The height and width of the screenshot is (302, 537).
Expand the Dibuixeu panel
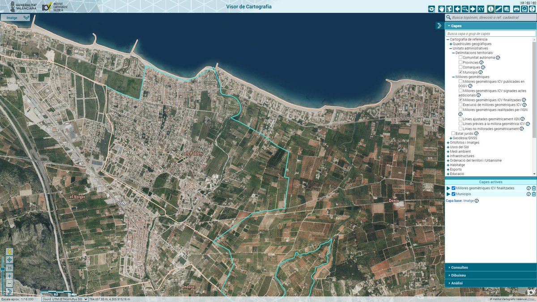pyautogui.click(x=490, y=275)
